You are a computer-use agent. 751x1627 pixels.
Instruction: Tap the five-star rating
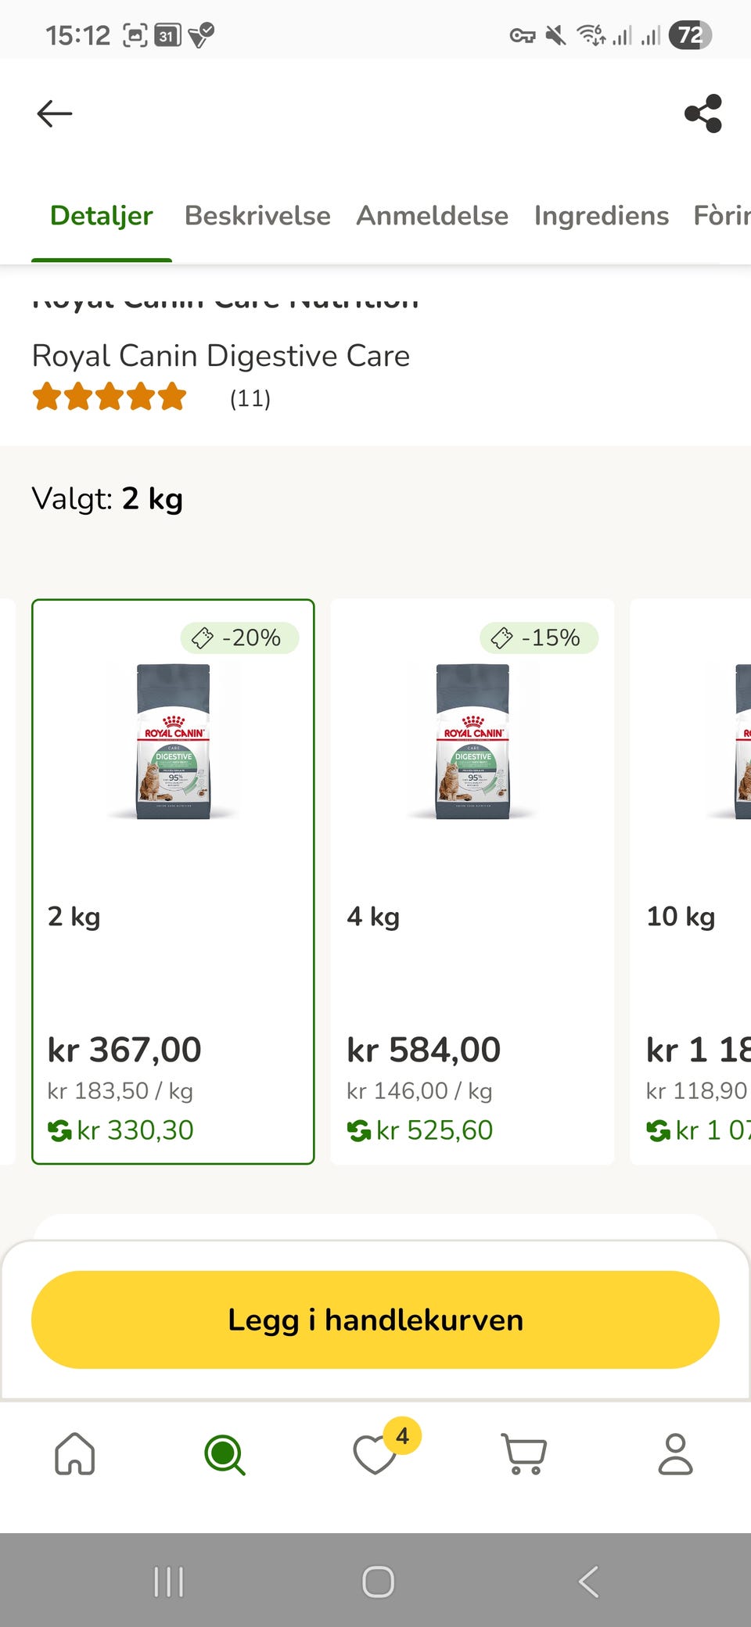(x=110, y=397)
